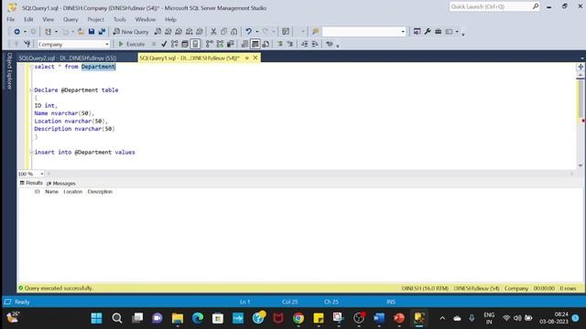586x329 pixels.
Task: Open the Help menu
Action: (x=170, y=19)
